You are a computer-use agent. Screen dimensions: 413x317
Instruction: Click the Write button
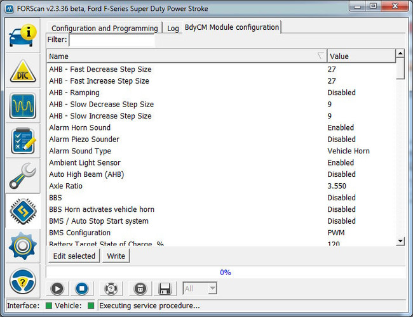116,256
